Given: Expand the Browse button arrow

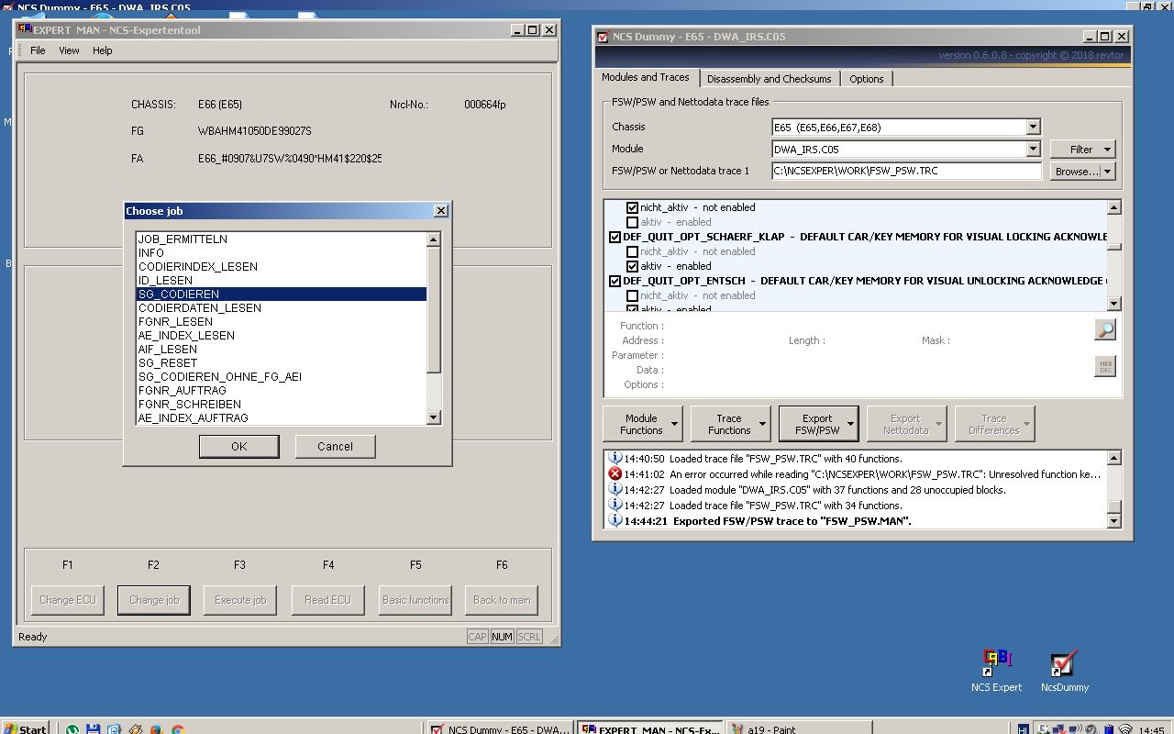Looking at the screenshot, I should [1107, 171].
